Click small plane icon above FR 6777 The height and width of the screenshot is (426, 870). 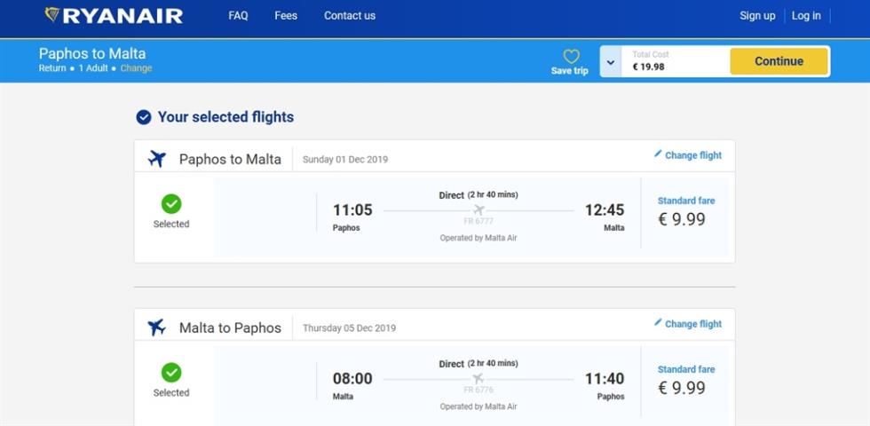pyautogui.click(x=478, y=210)
